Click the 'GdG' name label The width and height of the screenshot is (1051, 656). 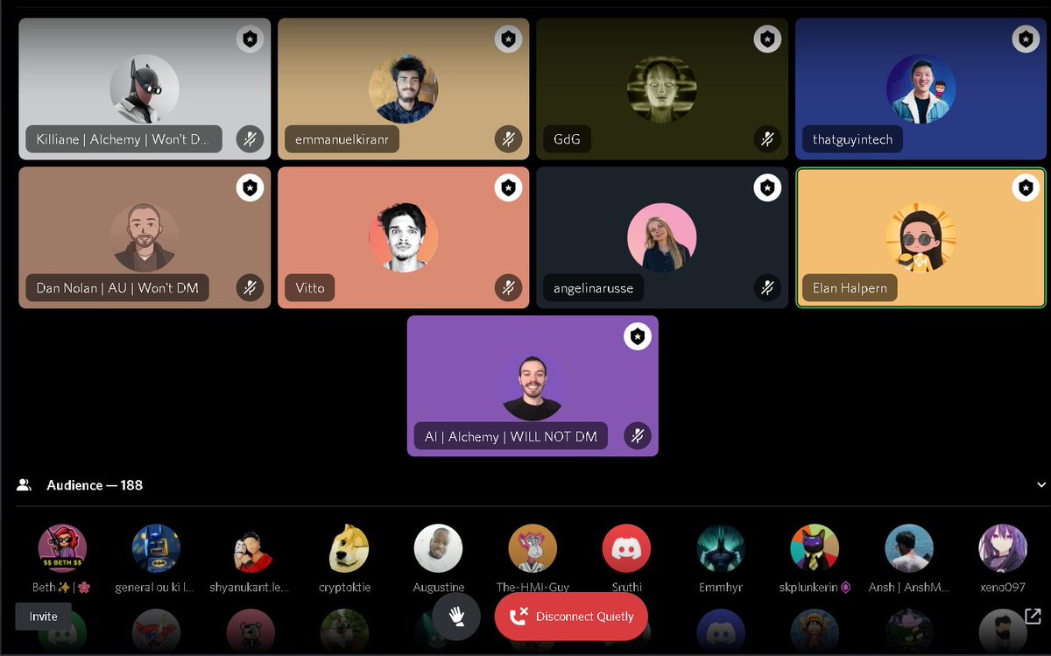point(567,139)
